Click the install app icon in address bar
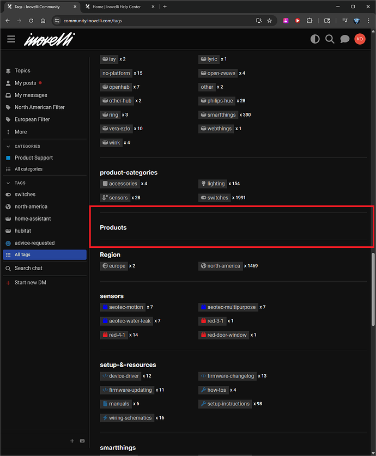The width and height of the screenshot is (376, 456). tap(258, 21)
